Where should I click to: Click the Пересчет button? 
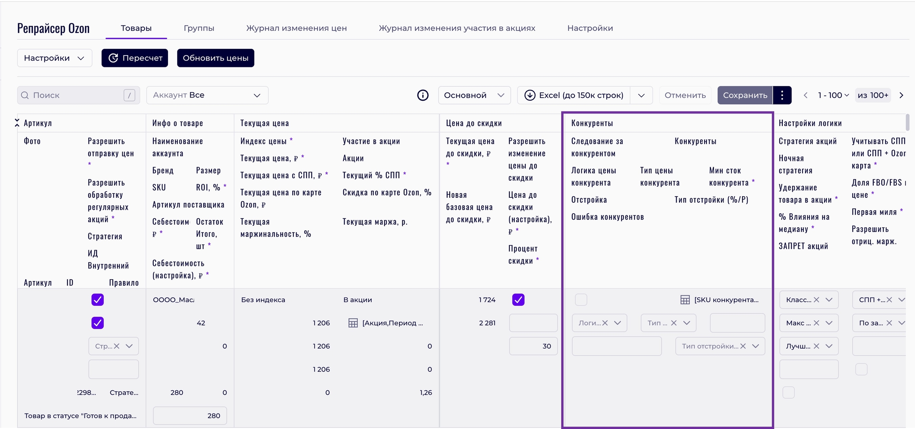click(135, 58)
